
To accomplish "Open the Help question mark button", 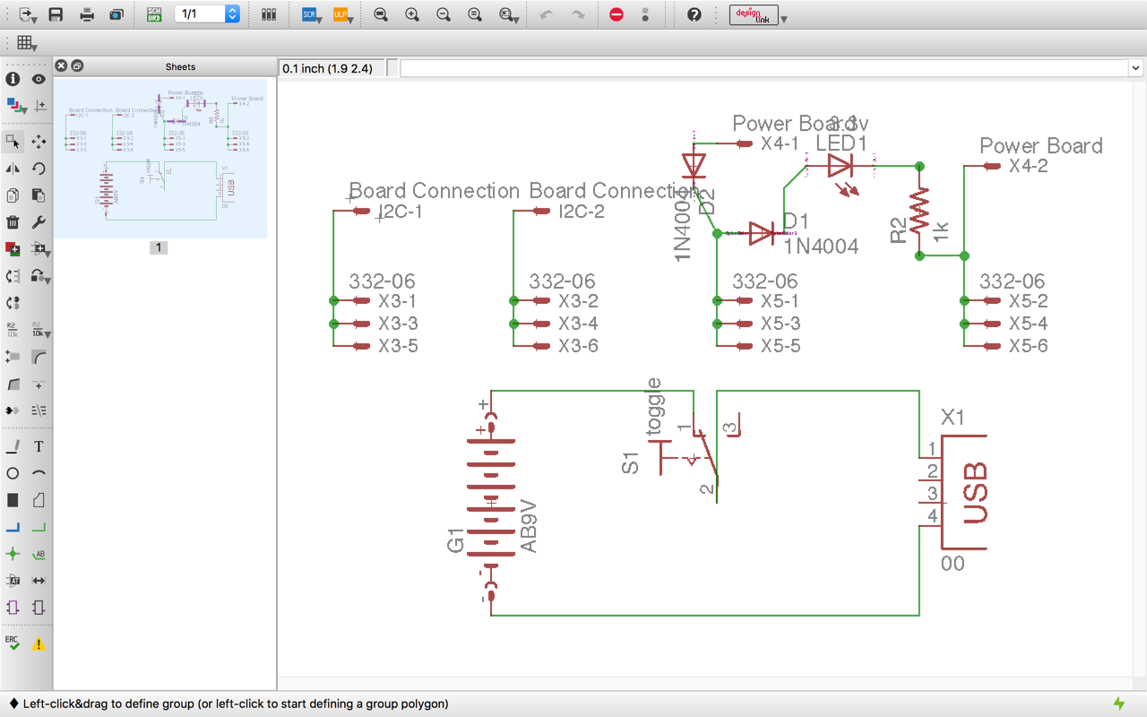I will coord(694,14).
